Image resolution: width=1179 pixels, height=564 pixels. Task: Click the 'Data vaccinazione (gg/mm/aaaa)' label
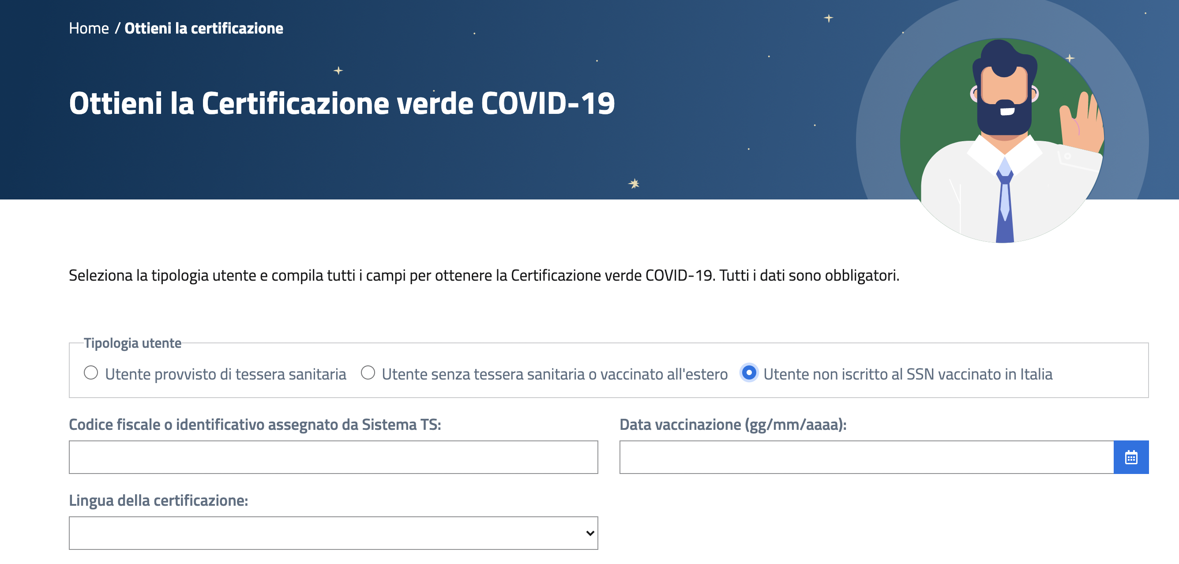pyautogui.click(x=733, y=425)
